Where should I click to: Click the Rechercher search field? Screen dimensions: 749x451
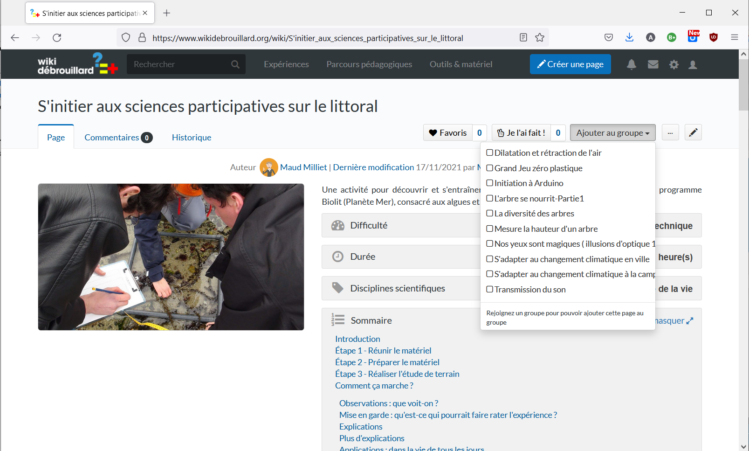tap(179, 64)
